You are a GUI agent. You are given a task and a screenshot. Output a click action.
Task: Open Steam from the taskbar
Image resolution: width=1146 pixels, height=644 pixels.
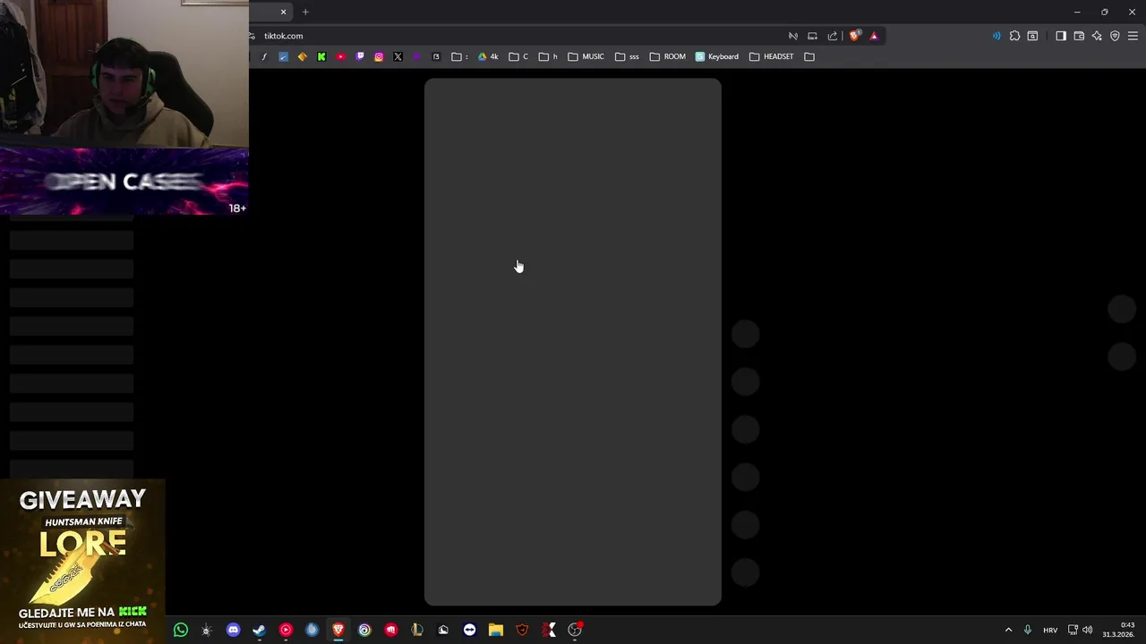(259, 630)
